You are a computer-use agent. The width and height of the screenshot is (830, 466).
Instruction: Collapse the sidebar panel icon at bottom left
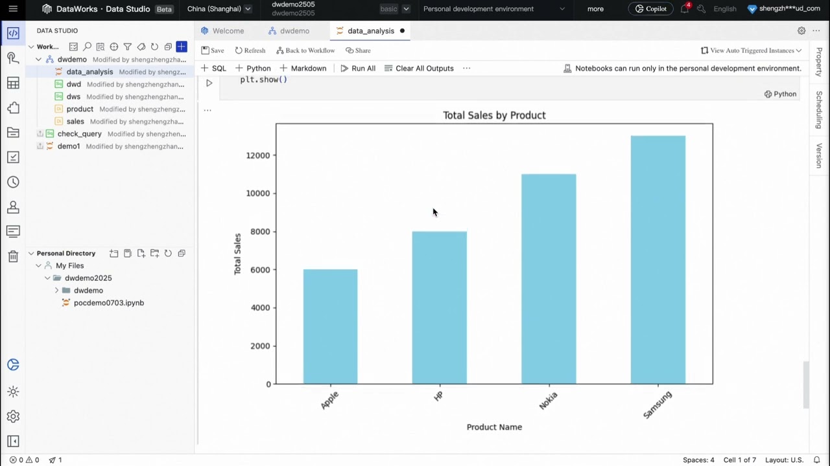point(13,441)
